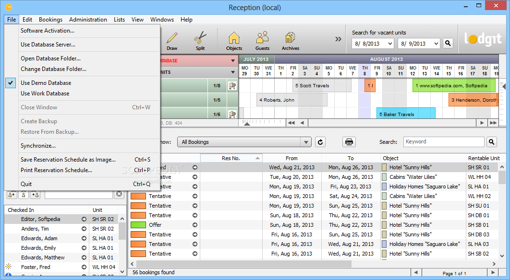Viewport: 510px width, 280px height.
Task: Click color swatch beside Cabins "Water Lilies" WL HH 04
Action: 384,177
